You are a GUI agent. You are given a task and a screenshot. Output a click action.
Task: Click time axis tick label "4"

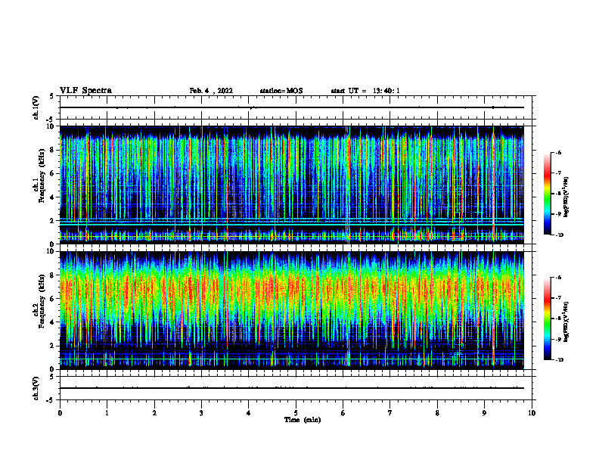(x=249, y=413)
